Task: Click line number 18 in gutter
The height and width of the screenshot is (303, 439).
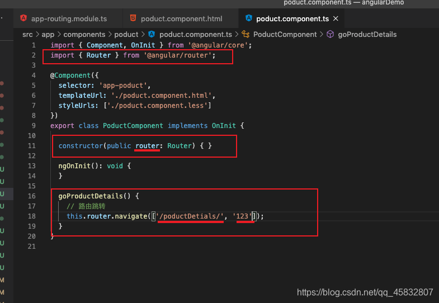Action: [32, 216]
